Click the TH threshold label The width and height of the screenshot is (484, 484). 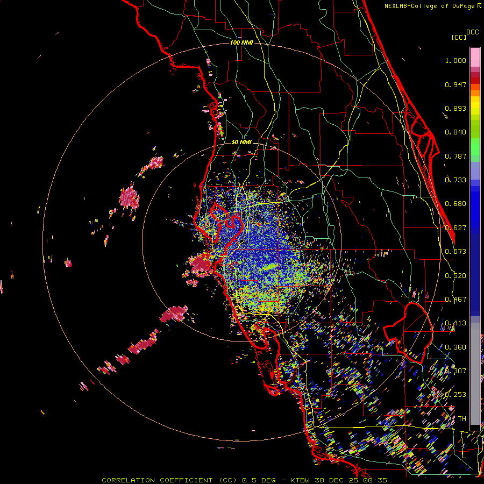pos(462,418)
